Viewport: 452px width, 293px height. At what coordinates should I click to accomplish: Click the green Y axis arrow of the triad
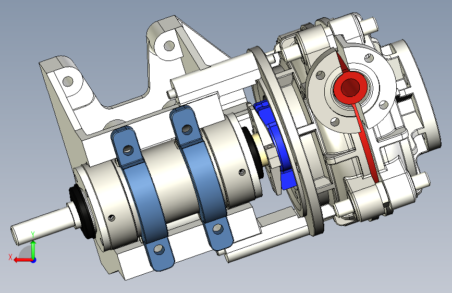click(x=33, y=249)
